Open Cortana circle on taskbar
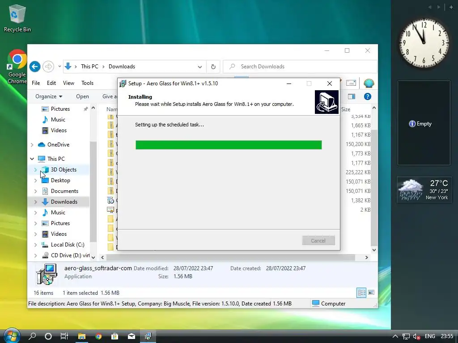The width and height of the screenshot is (458, 343). click(48, 336)
